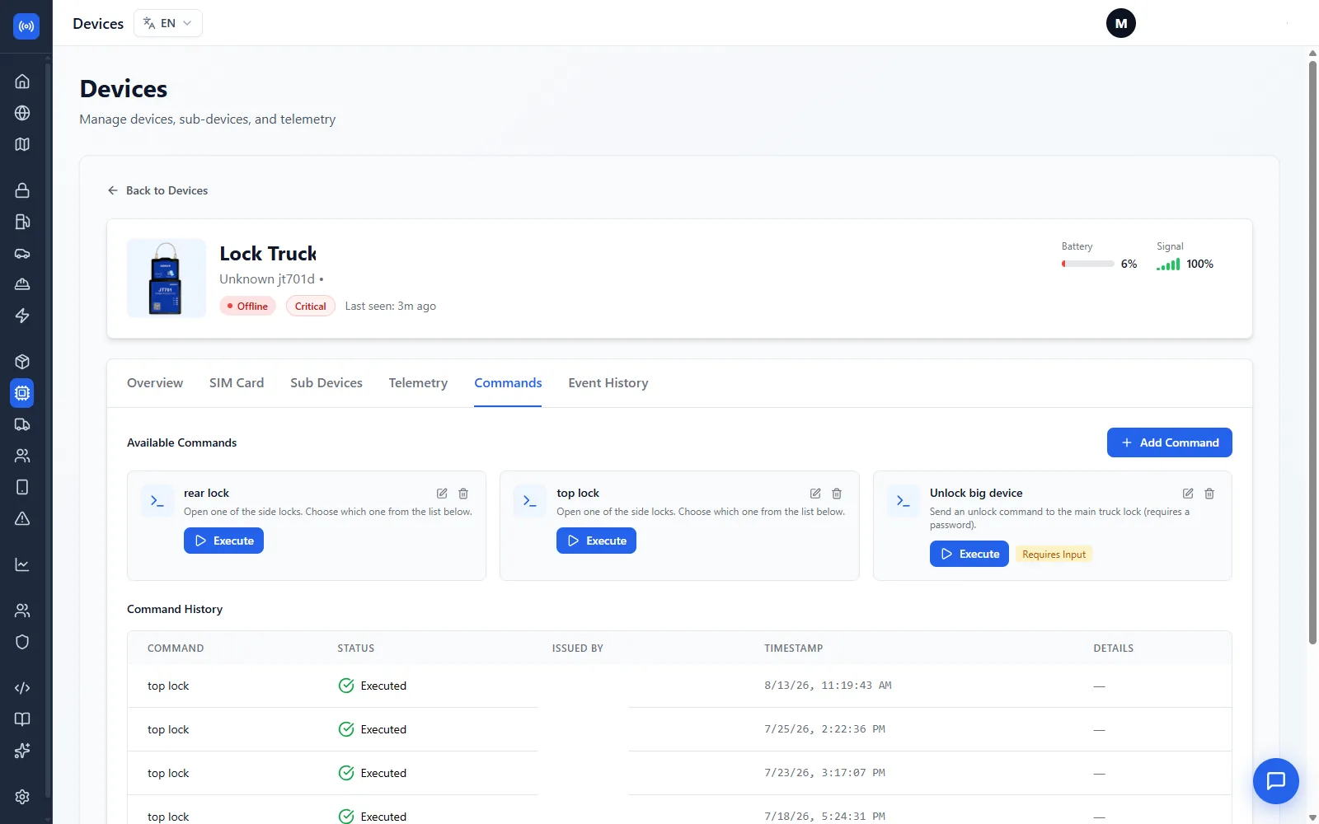1319x824 pixels.
Task: Delete the top lock command
Action: (x=837, y=494)
